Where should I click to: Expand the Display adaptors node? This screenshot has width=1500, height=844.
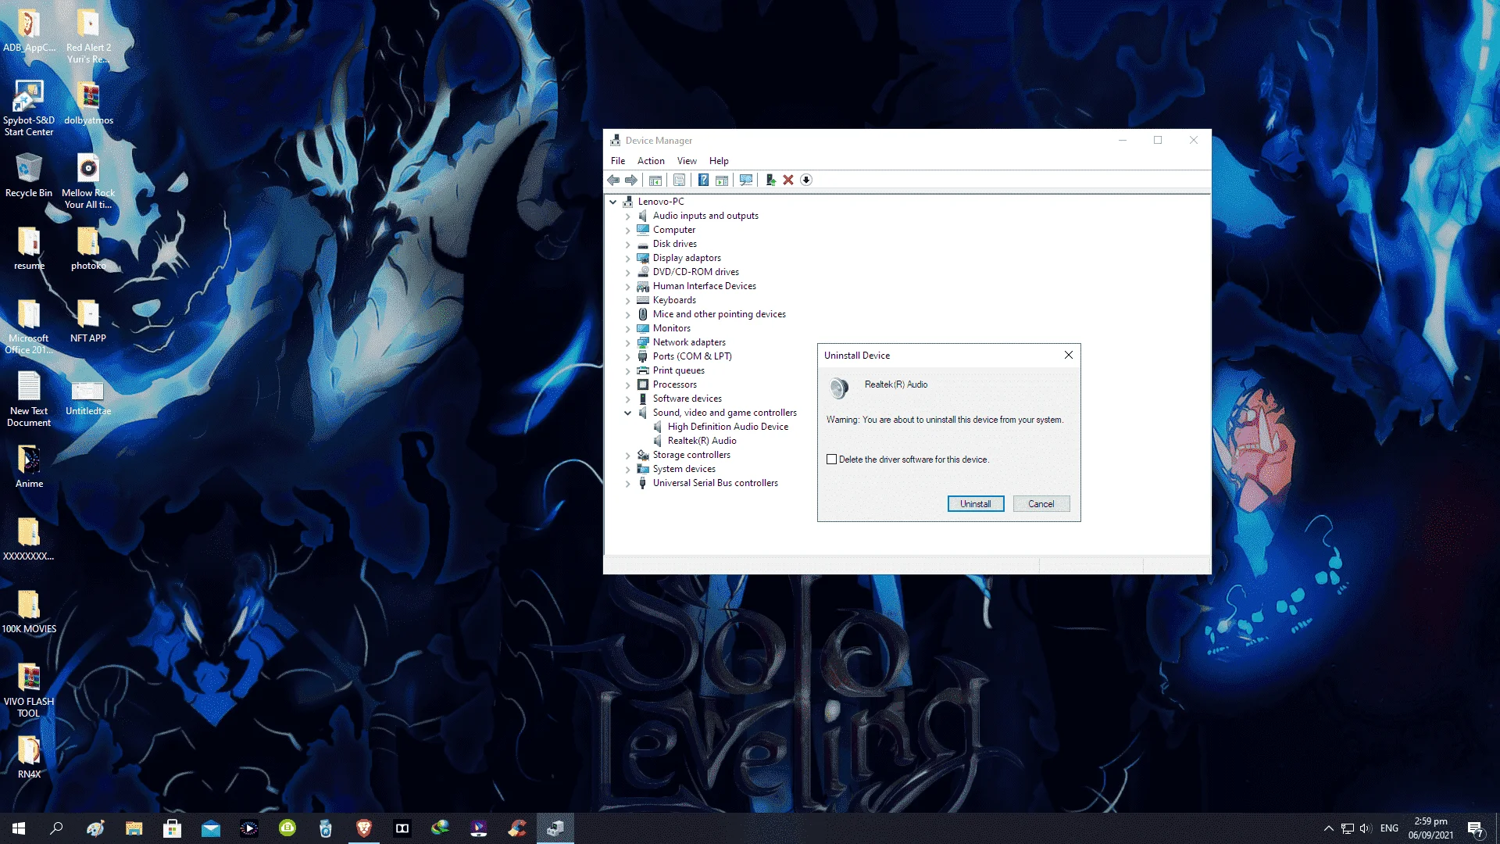point(627,259)
